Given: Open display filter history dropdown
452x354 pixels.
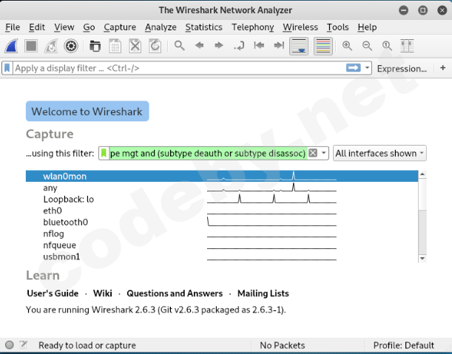Looking at the screenshot, I should click(x=367, y=68).
